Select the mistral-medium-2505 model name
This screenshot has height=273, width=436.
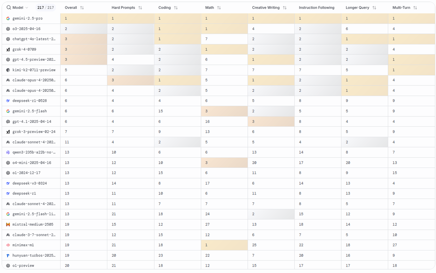[33, 225]
